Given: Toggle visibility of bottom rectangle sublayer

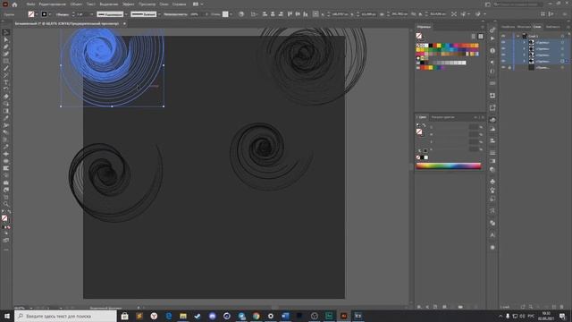Looking at the screenshot, I should 503,68.
